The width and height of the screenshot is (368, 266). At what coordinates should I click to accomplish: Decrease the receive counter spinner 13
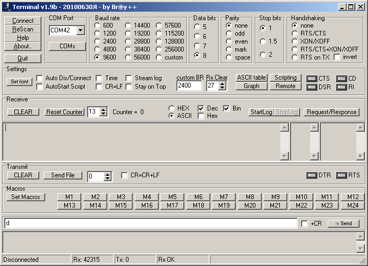[103, 114]
